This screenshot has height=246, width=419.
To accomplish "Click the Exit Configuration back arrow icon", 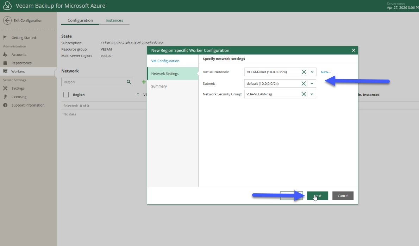I will (7, 20).
